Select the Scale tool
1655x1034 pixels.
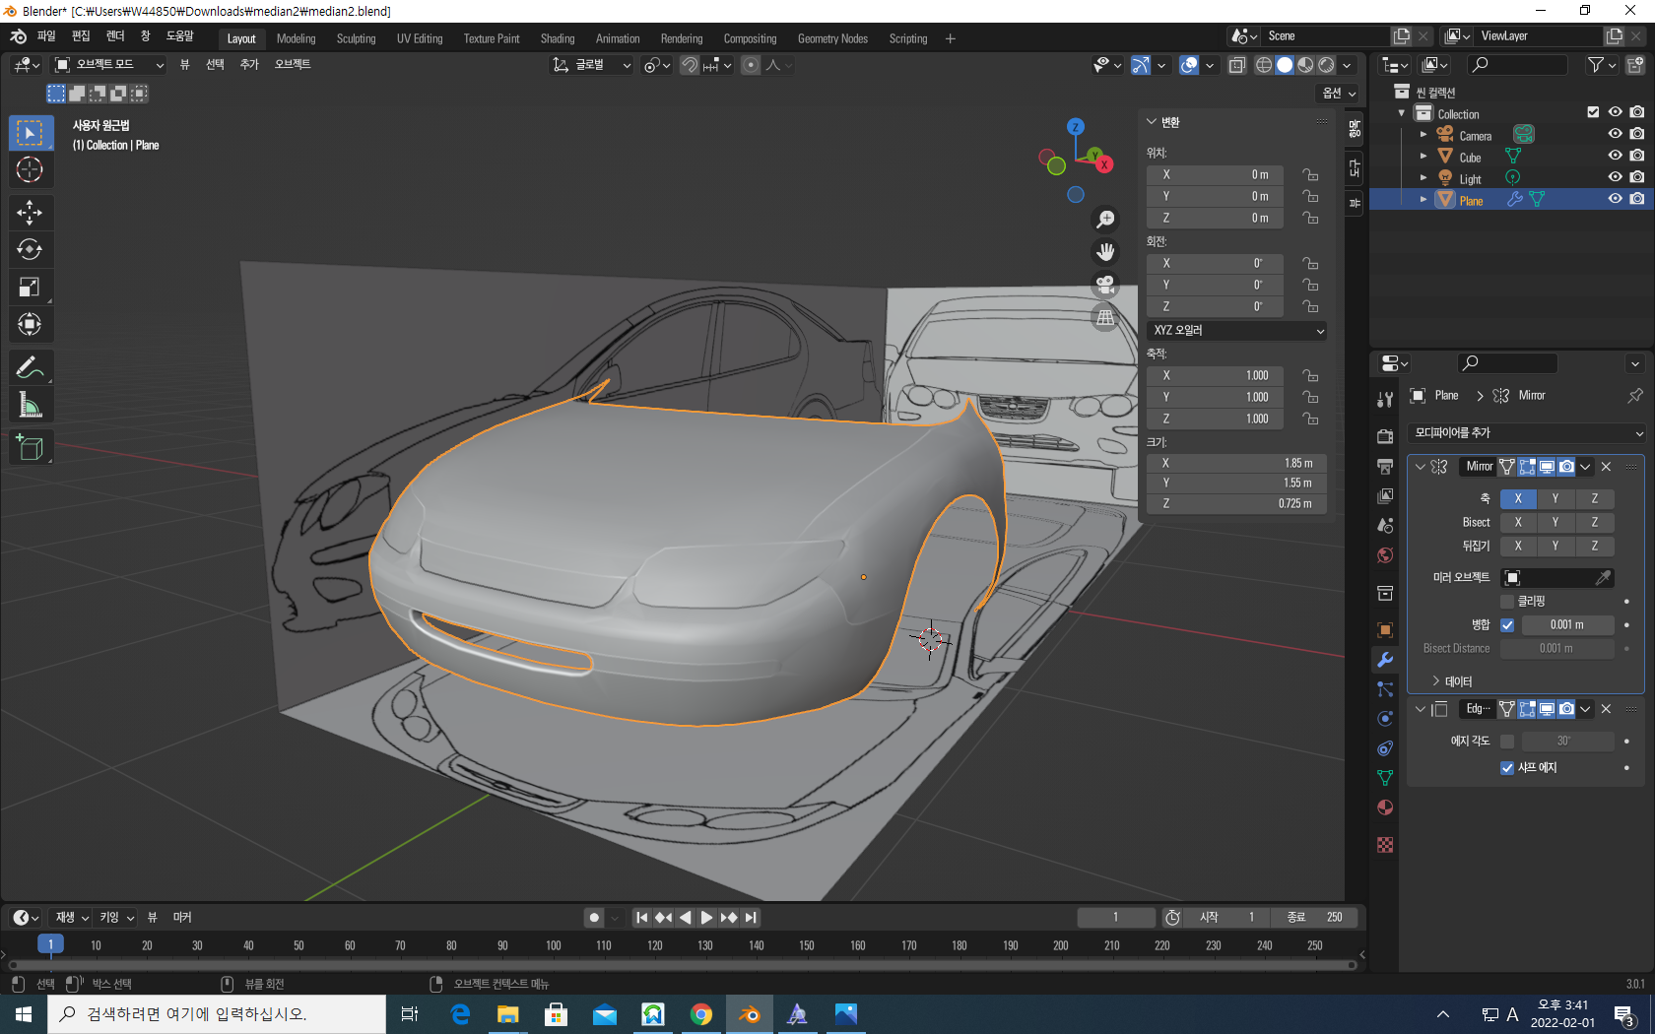(x=30, y=288)
